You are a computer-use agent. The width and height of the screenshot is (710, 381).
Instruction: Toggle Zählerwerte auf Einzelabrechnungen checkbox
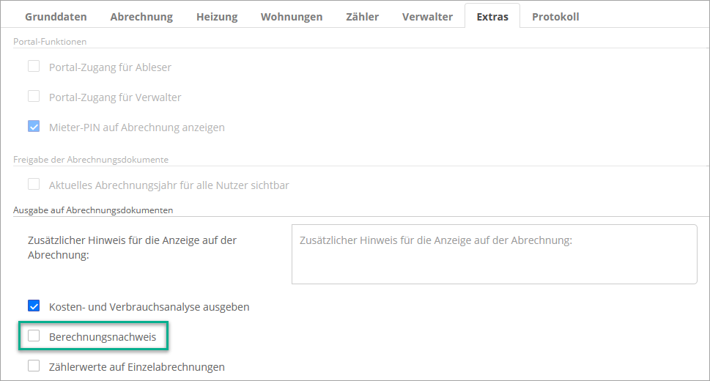34,366
